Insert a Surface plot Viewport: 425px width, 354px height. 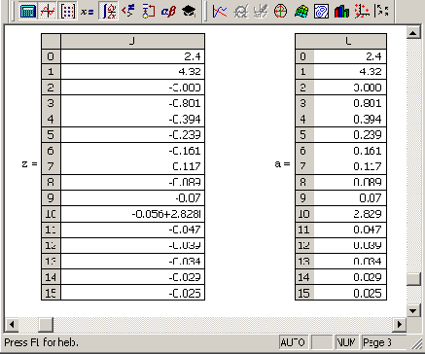301,11
